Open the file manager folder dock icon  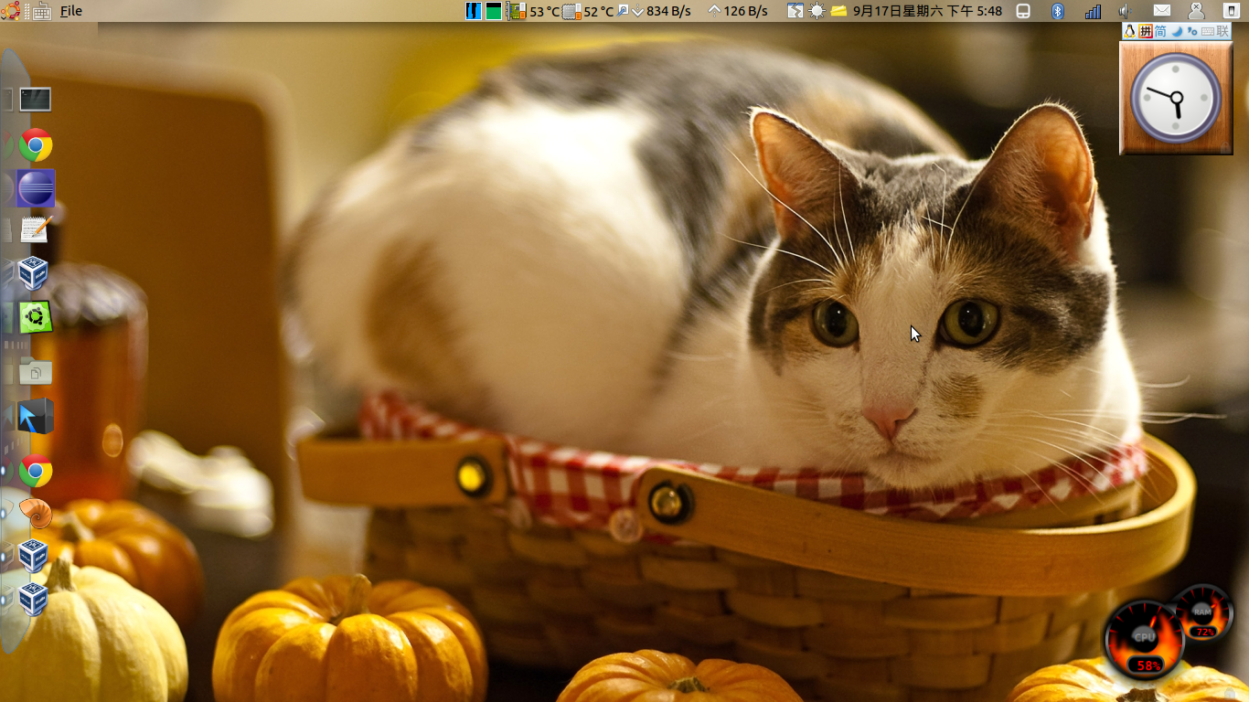[x=36, y=370]
